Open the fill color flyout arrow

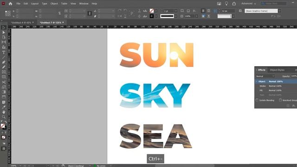156,11
